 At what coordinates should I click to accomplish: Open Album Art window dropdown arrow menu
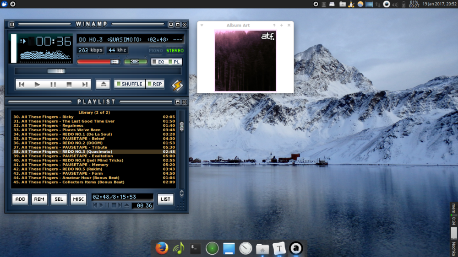coord(202,25)
